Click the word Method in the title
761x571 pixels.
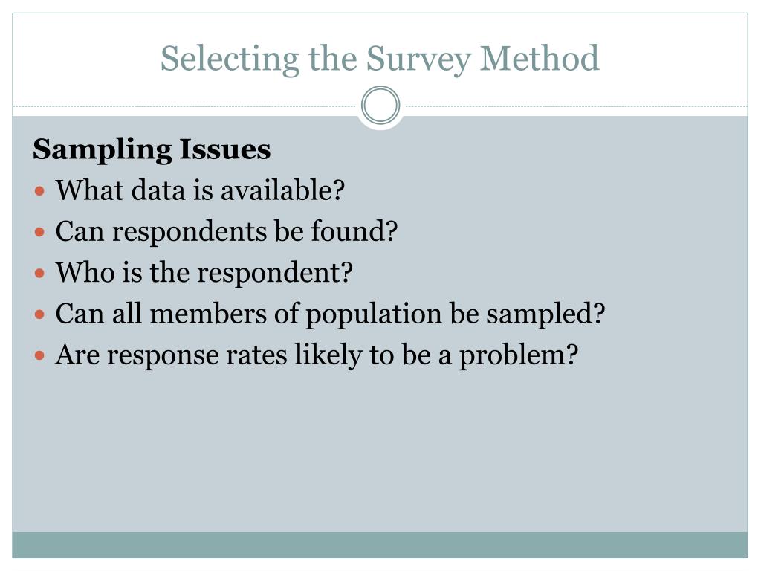pyautogui.click(x=540, y=58)
